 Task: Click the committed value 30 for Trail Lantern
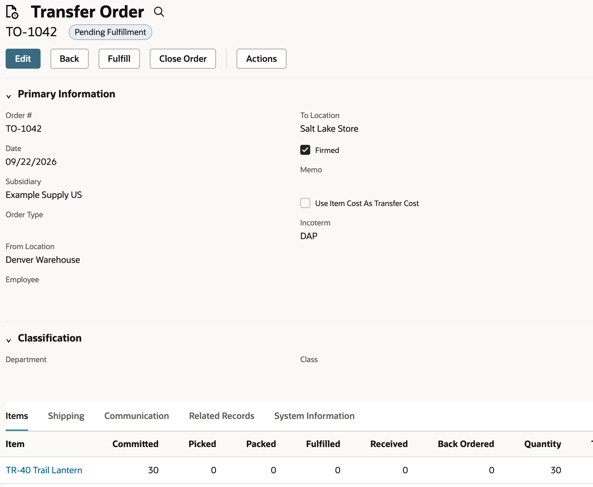click(153, 470)
